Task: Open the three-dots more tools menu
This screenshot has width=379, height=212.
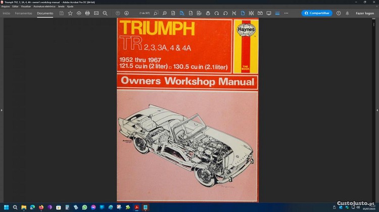Action: click(286, 13)
